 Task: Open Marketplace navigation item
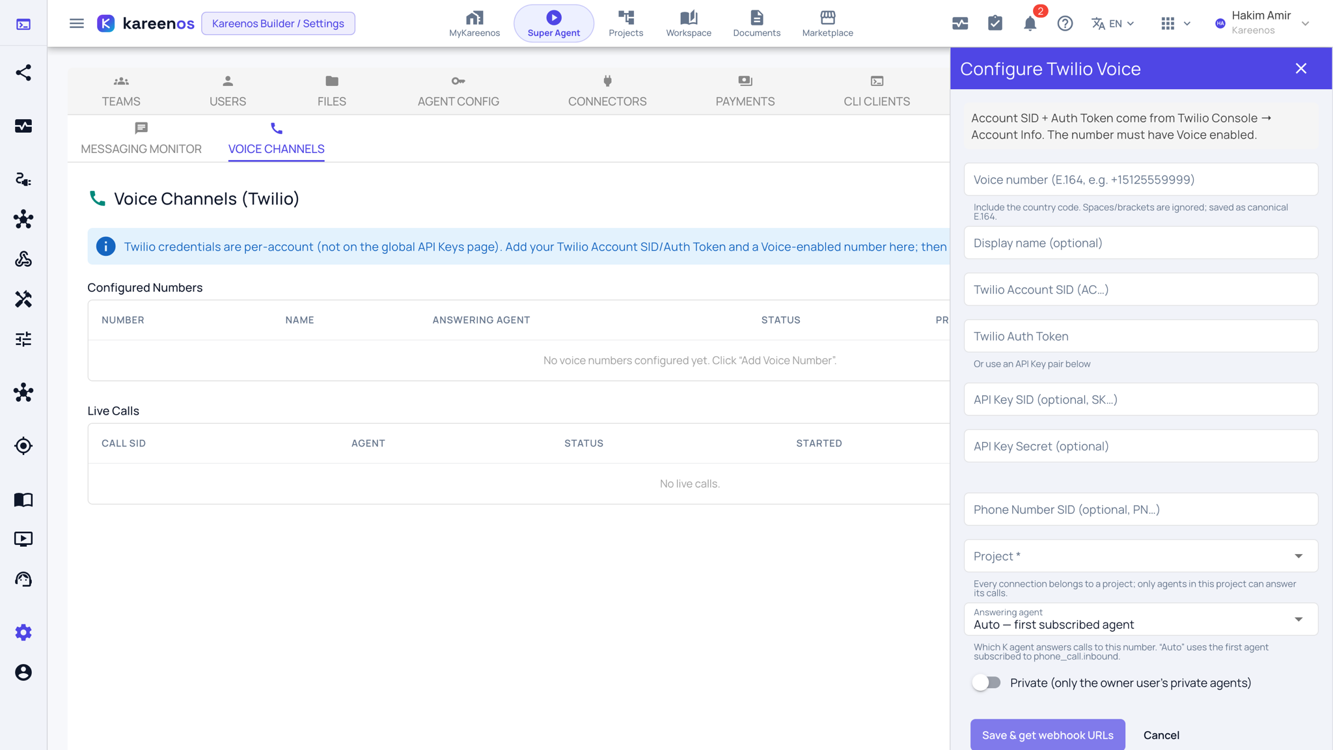(x=828, y=23)
